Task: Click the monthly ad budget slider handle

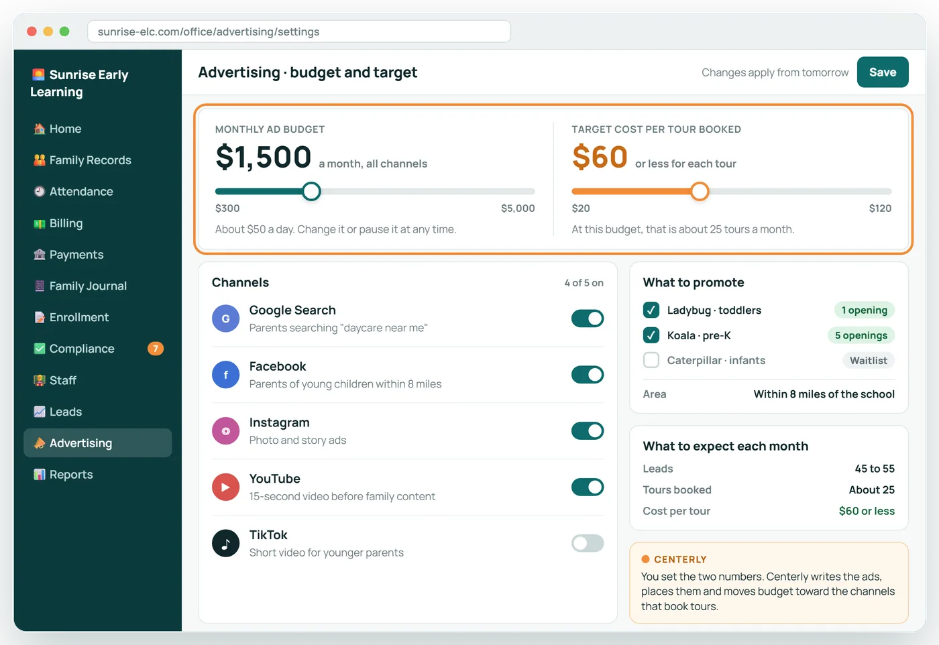Action: coord(311,192)
